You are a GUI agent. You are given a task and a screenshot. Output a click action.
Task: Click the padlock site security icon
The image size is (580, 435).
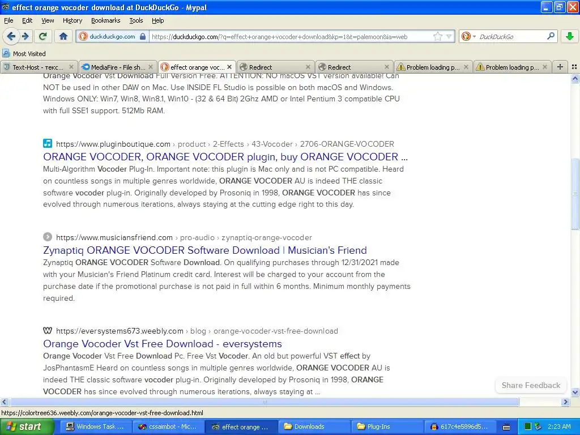click(x=143, y=36)
